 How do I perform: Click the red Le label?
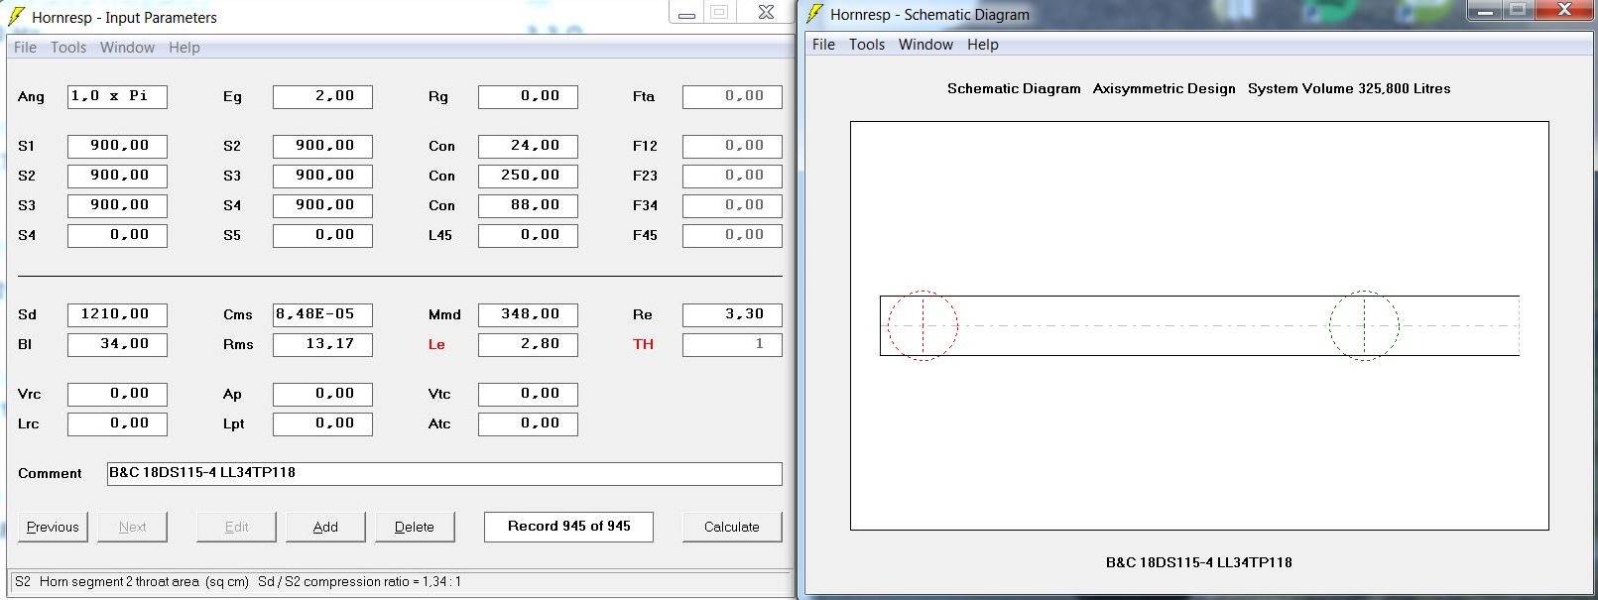436,344
